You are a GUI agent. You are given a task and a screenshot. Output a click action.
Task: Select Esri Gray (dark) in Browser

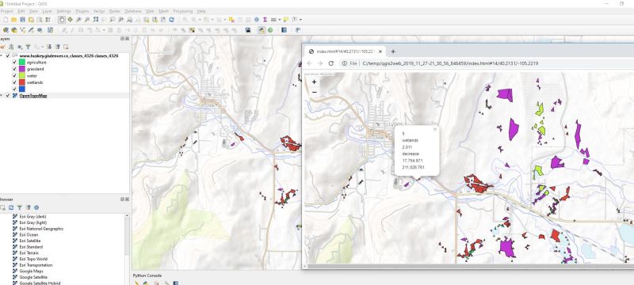32,217
